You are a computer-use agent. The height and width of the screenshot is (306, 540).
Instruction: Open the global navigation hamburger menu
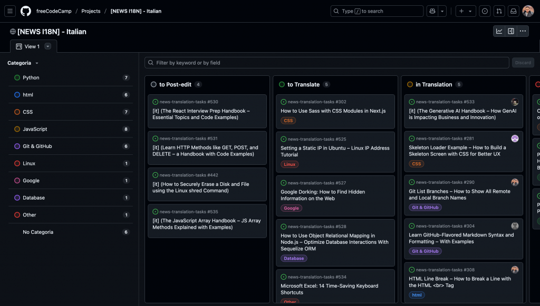click(x=10, y=11)
